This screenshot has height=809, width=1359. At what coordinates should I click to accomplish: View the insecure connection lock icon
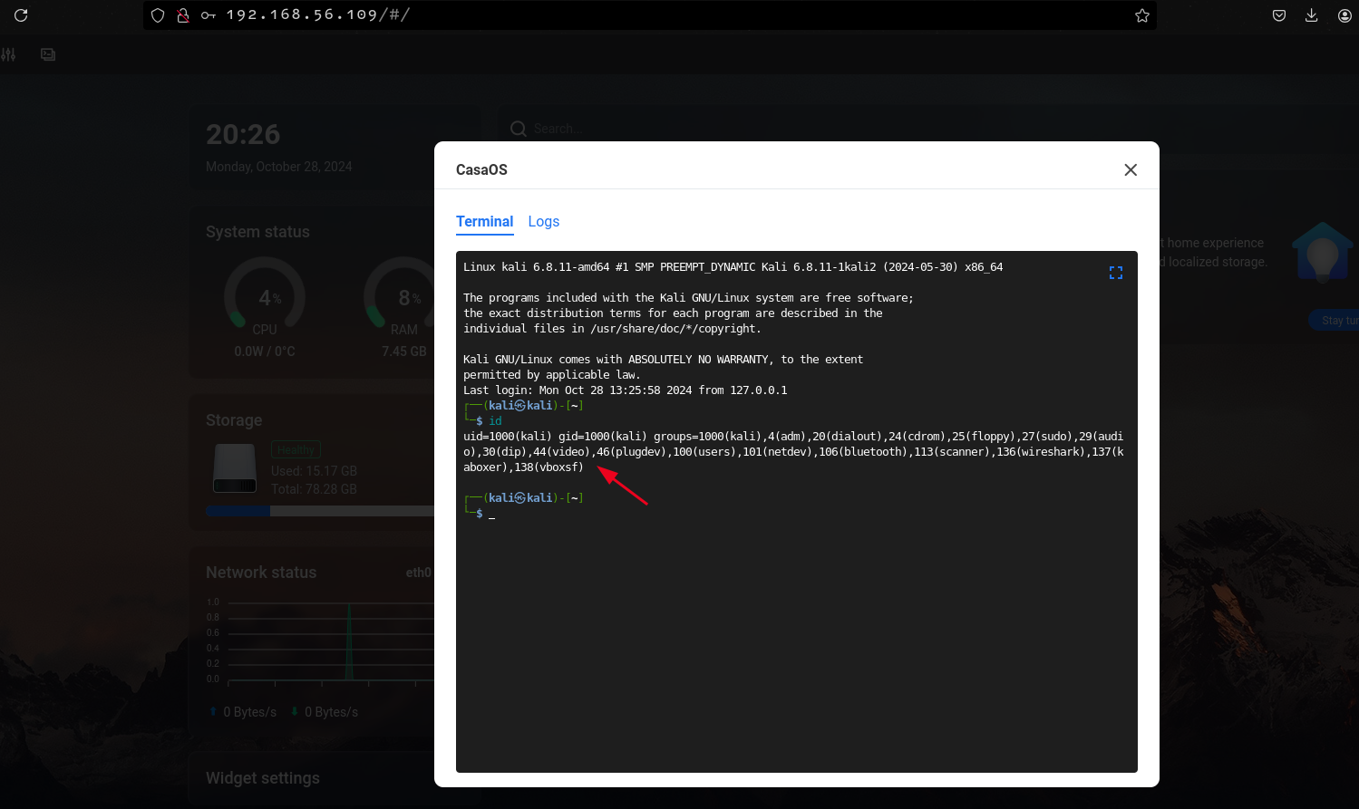(x=183, y=15)
